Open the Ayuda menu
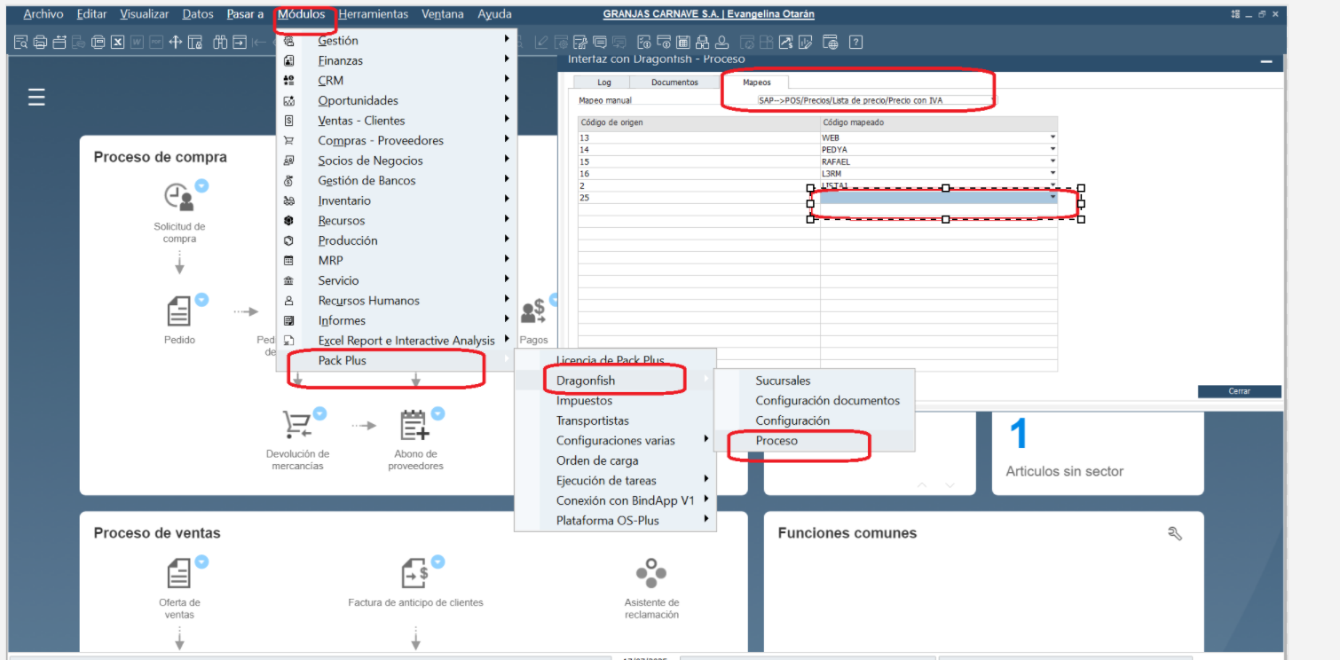This screenshot has width=1340, height=660. [x=494, y=14]
